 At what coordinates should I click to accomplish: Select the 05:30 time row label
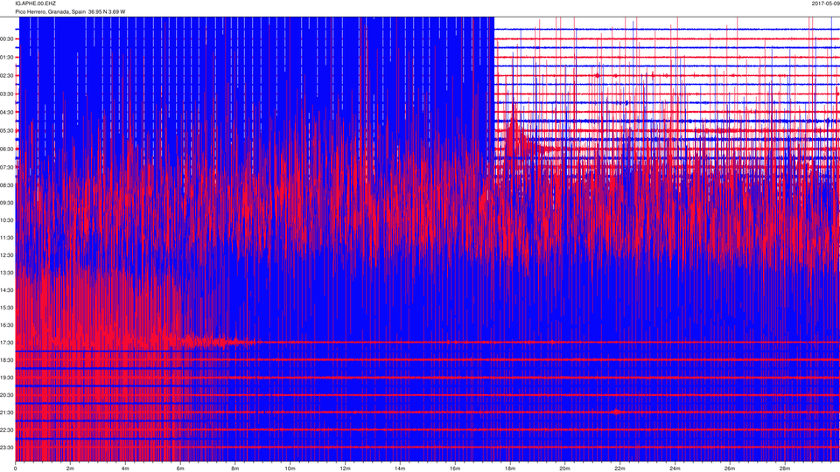point(7,131)
